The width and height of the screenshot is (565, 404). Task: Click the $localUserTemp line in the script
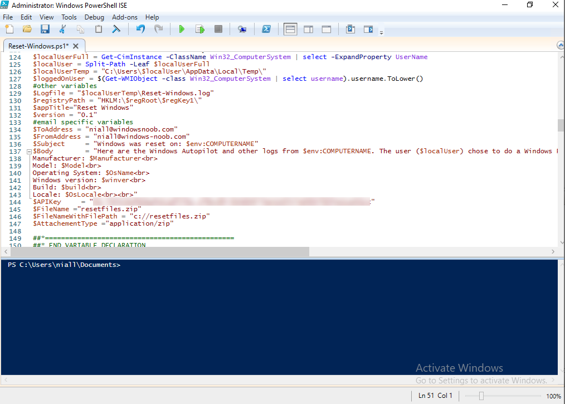click(149, 71)
